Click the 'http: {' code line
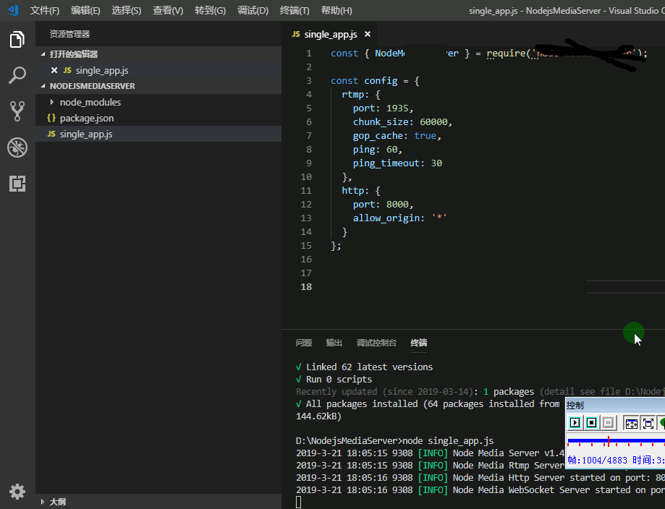This screenshot has height=509, width=665. click(x=361, y=191)
